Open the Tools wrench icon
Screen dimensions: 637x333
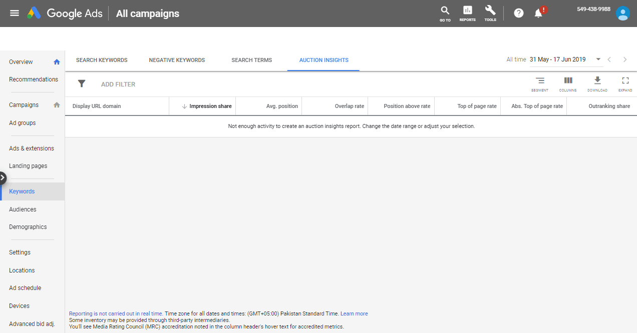point(490,11)
